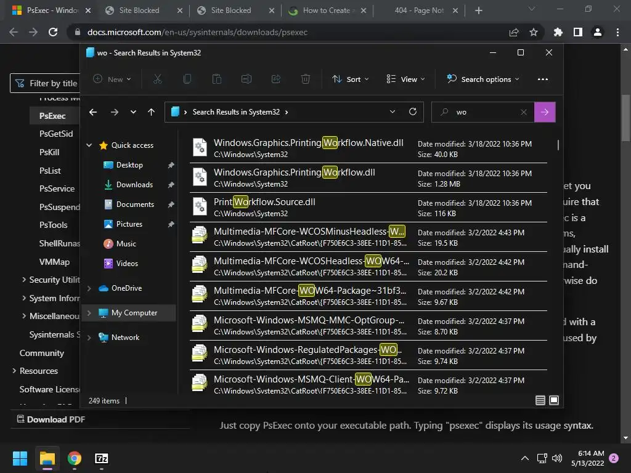The height and width of the screenshot is (473, 631).
Task: Open PsGetSid link in docs sidebar
Action: click(x=56, y=134)
